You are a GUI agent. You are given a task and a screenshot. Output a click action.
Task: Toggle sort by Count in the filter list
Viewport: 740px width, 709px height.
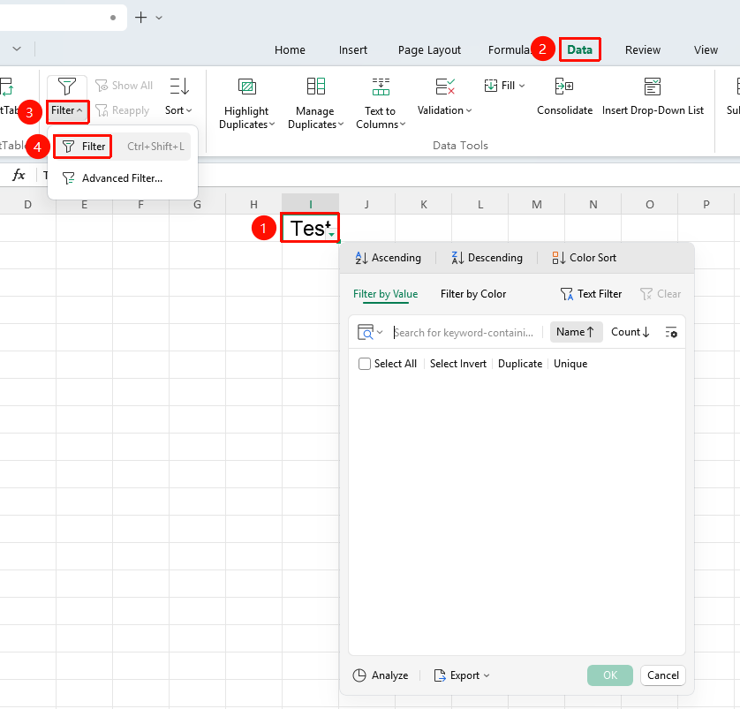(x=631, y=332)
